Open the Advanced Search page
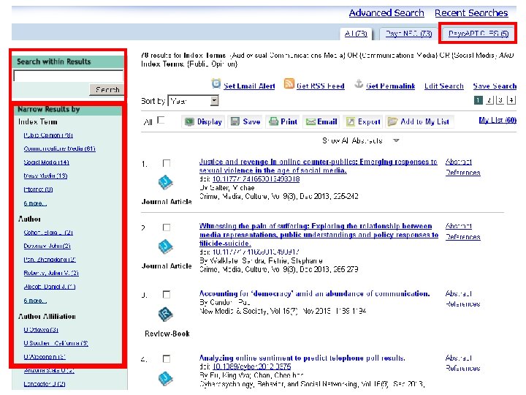 point(386,13)
